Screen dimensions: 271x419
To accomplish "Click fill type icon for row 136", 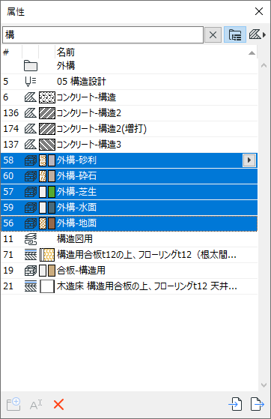I will [31, 113].
